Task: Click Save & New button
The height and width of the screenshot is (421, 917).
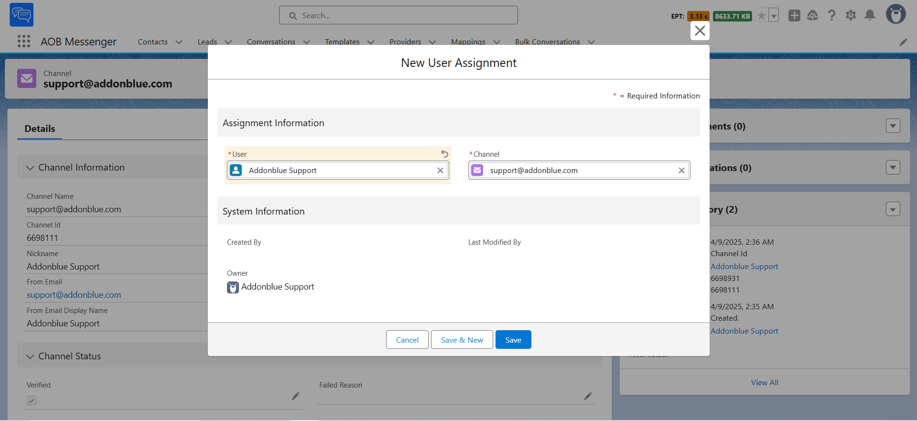Action: tap(462, 340)
